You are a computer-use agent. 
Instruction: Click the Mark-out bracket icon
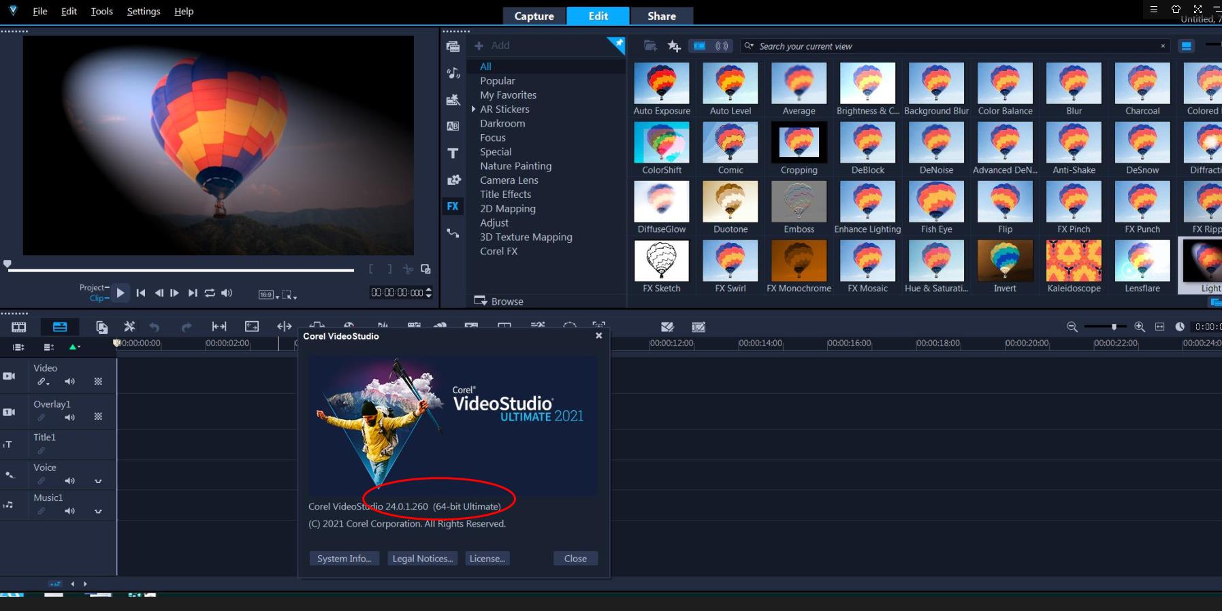(389, 269)
